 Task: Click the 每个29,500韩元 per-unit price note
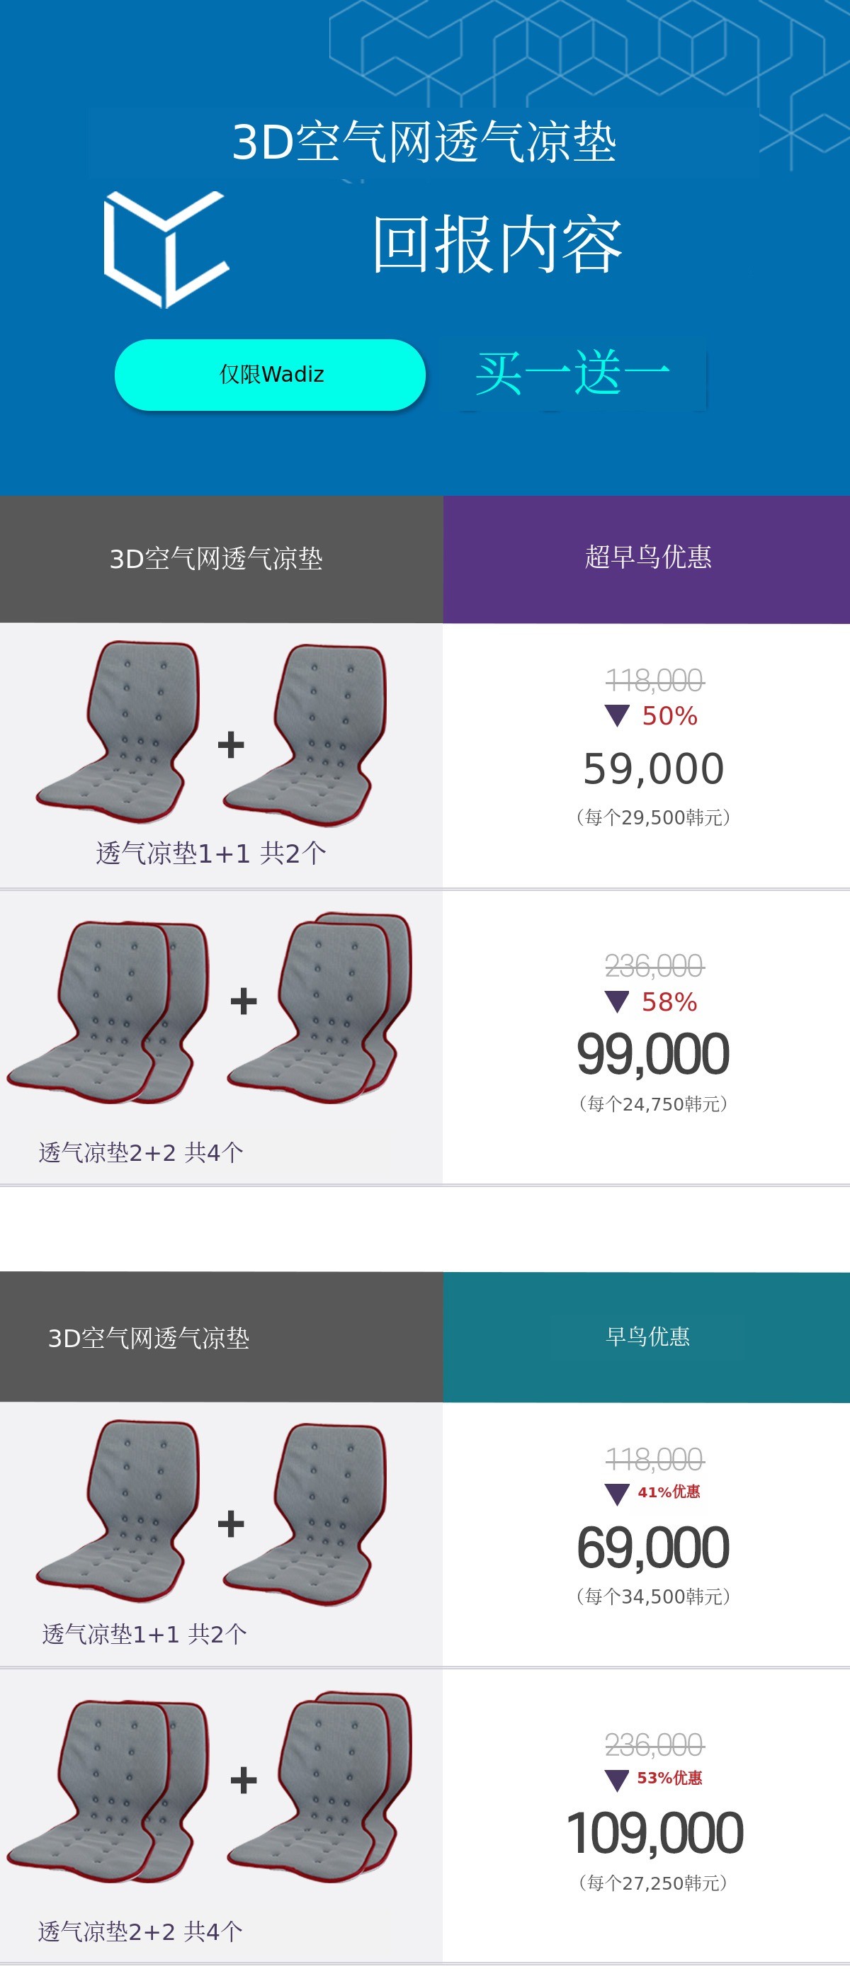point(654,818)
